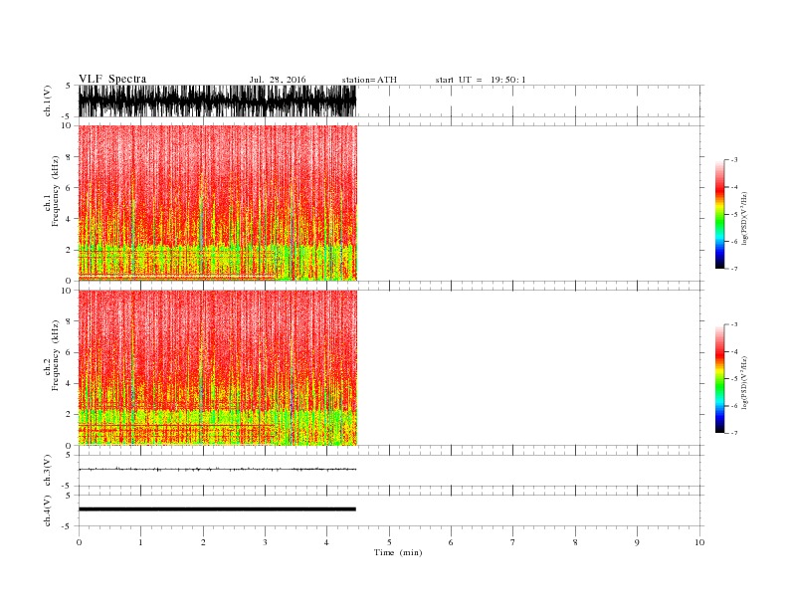Click the "VLF Spectra" plot title
The width and height of the screenshot is (788, 609).
coord(112,79)
